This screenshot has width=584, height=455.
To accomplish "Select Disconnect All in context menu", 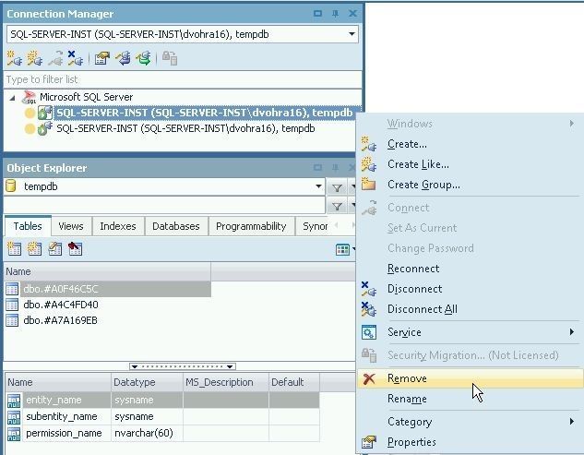I will (x=422, y=309).
